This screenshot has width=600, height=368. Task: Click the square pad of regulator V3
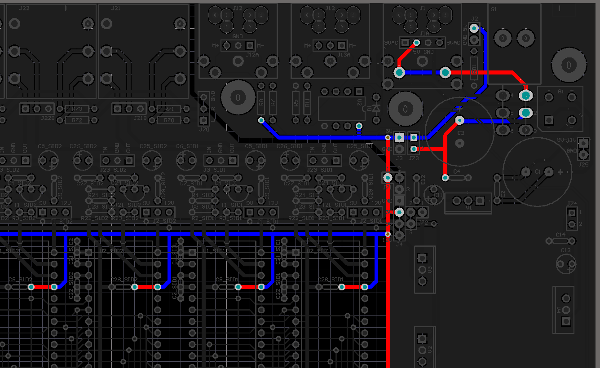pos(422,258)
